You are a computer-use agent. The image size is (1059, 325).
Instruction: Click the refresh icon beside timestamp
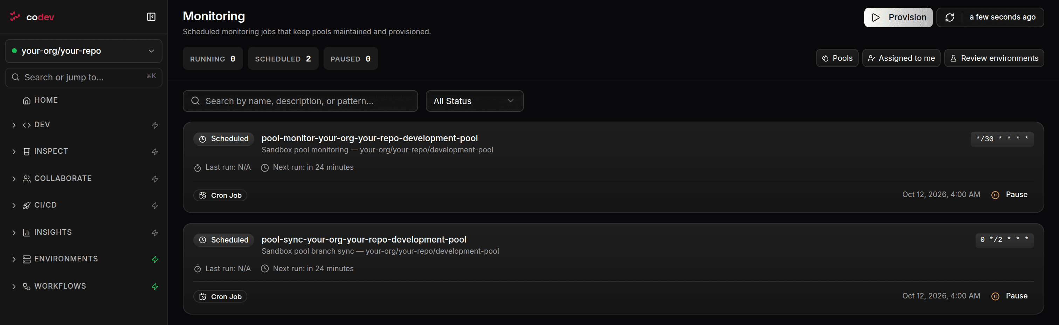(x=950, y=17)
